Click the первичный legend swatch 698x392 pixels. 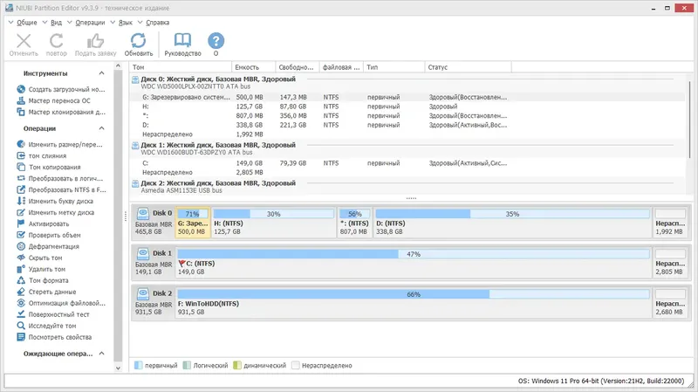click(x=138, y=365)
